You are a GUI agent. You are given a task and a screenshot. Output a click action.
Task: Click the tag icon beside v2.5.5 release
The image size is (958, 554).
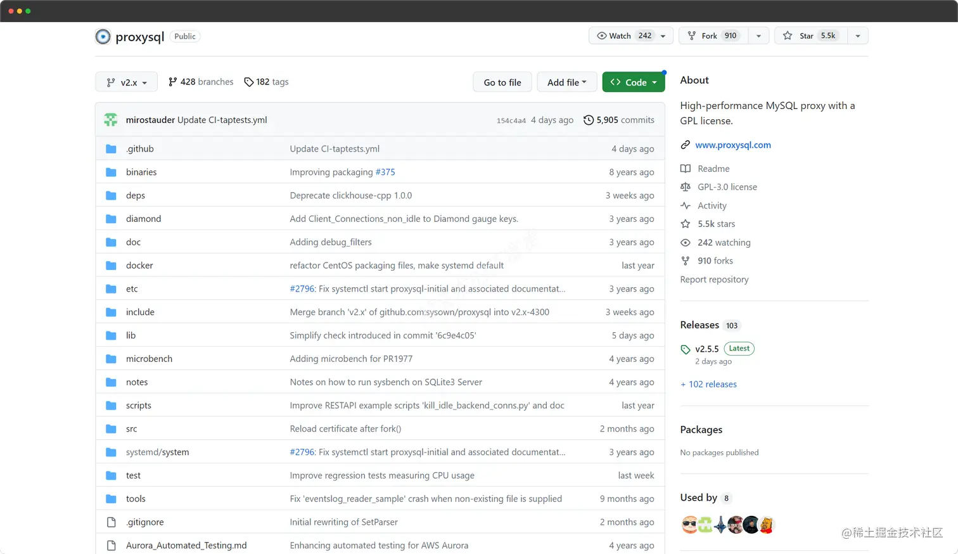685,349
